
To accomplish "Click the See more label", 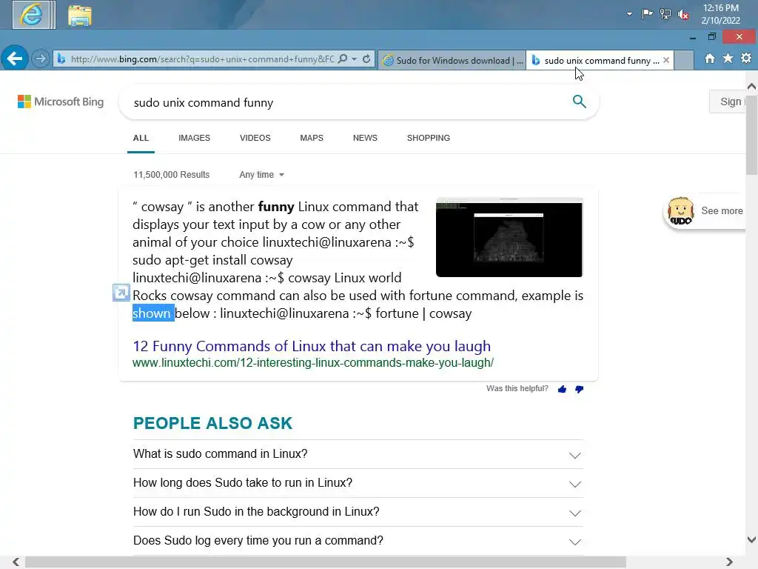I will [722, 211].
